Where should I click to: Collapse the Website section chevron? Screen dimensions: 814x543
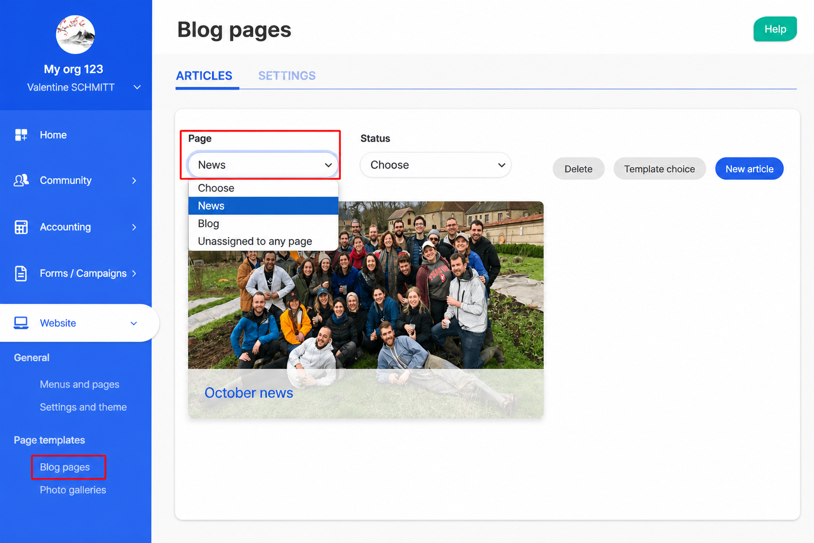(134, 323)
